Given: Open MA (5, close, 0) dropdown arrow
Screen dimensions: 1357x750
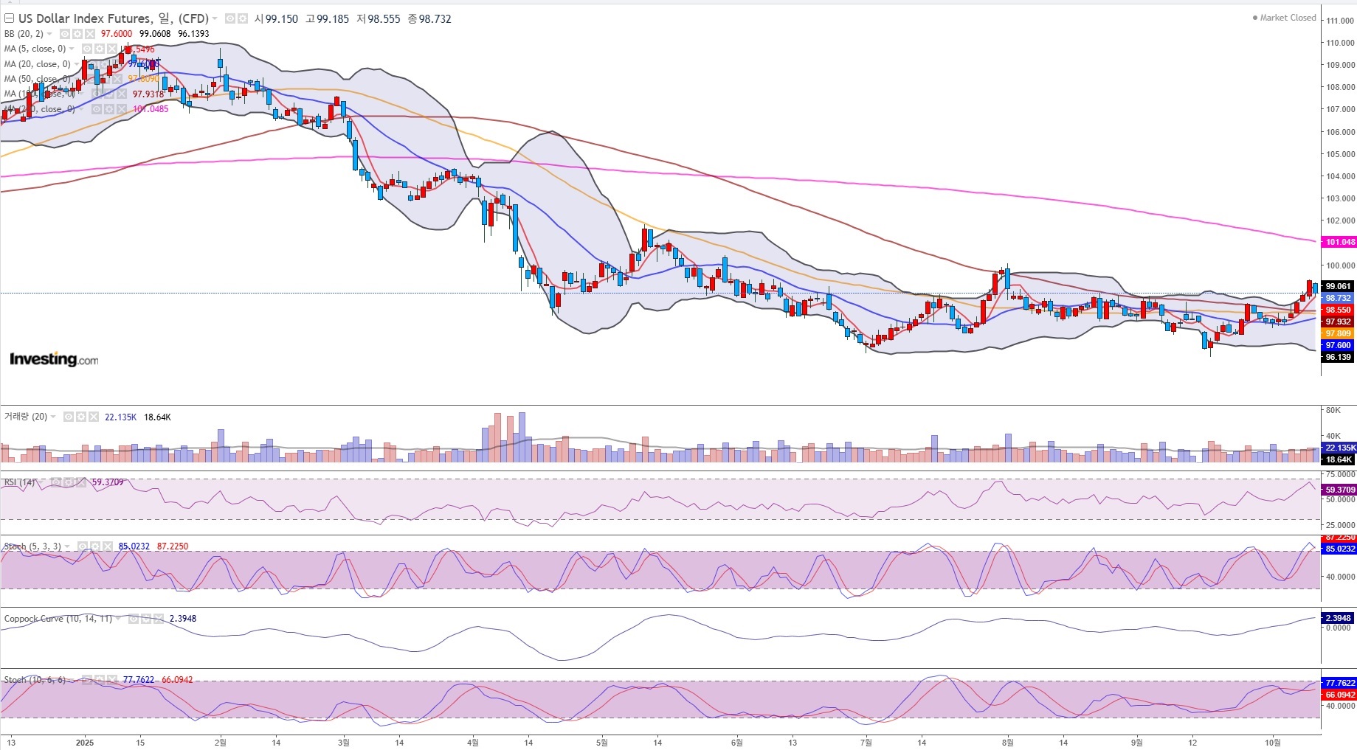Looking at the screenshot, I should pos(72,49).
